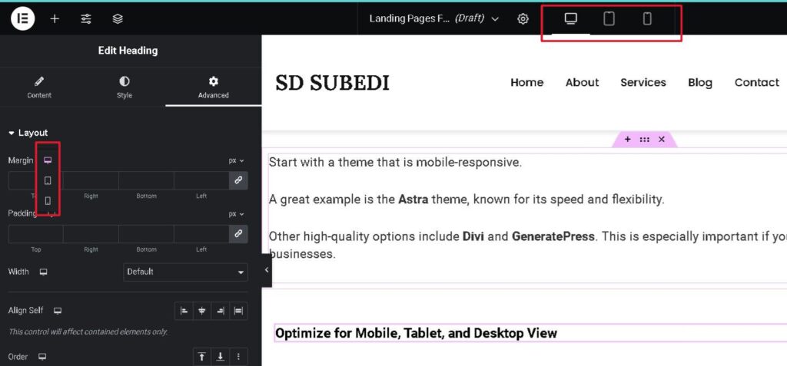787x366 pixels.
Task: Select paragraph 'Start with a theme that is mobile-responsive.'
Action: [396, 163]
